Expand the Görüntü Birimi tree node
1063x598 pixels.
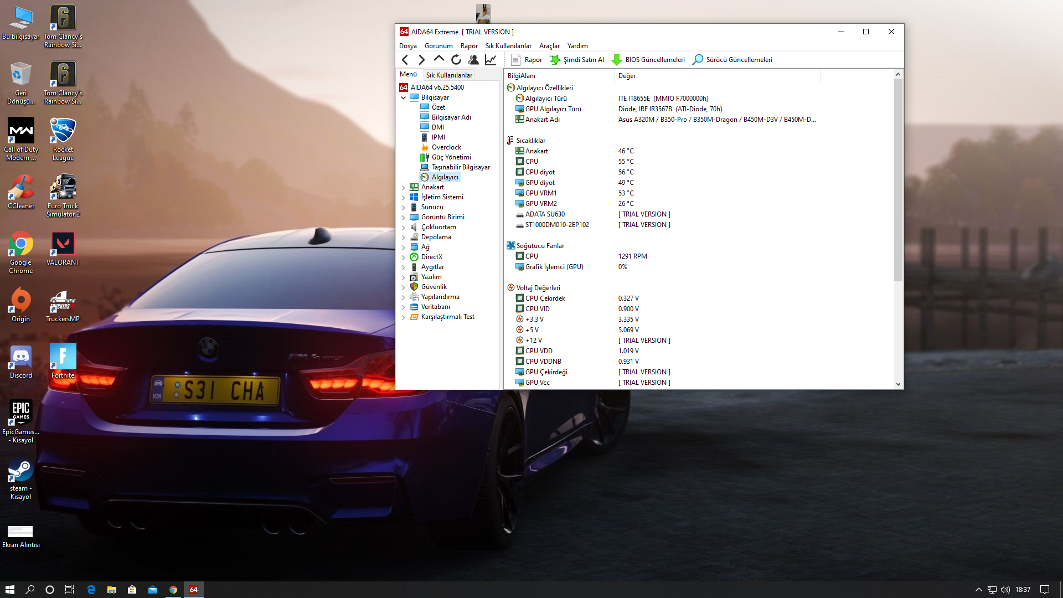pos(404,217)
